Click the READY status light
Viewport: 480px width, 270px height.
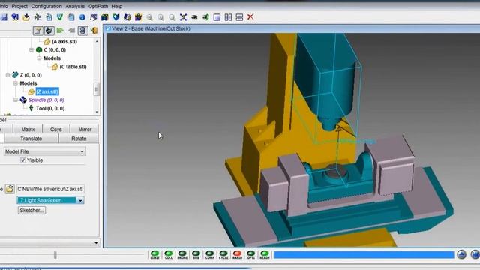(265, 255)
